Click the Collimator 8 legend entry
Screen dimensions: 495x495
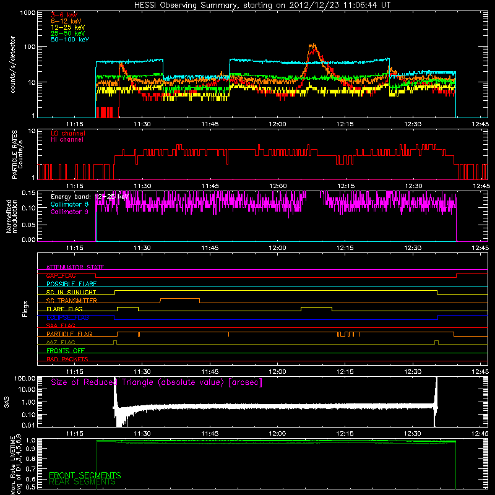click(x=69, y=204)
